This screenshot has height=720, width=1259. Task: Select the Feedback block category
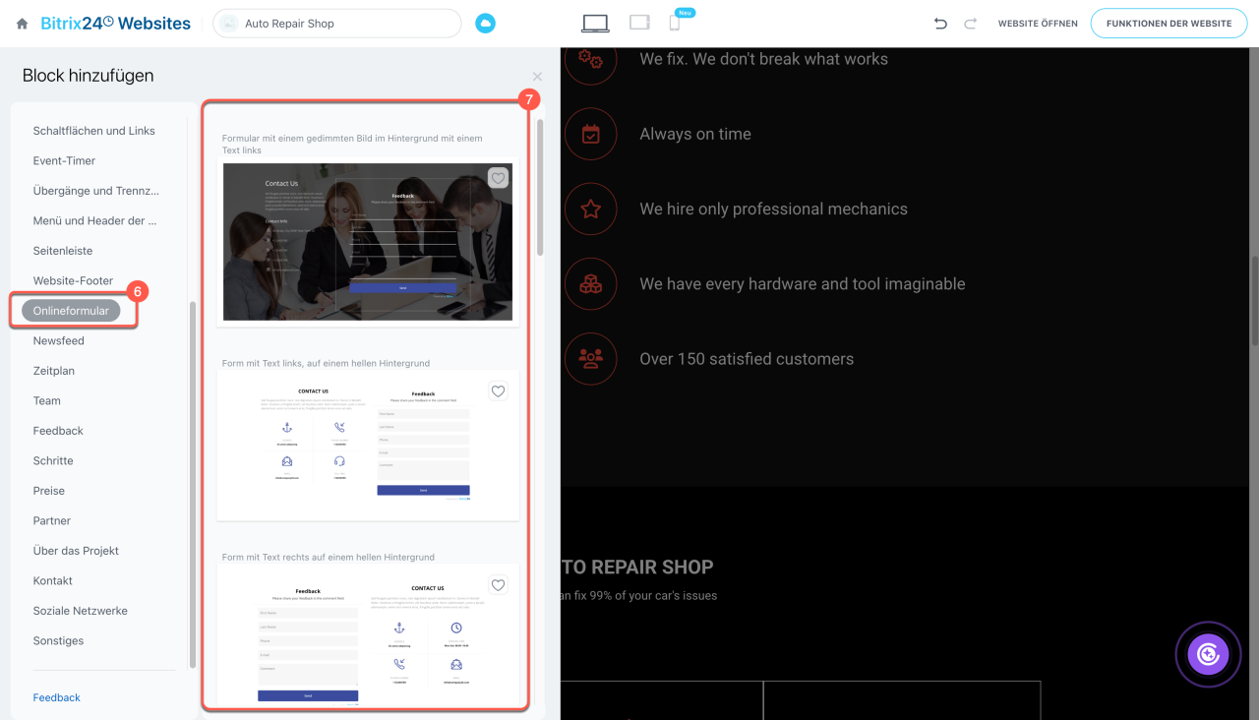58,431
